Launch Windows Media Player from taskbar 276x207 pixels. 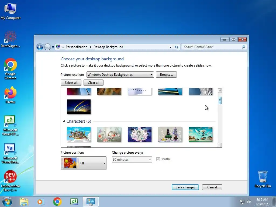click(x=40, y=202)
